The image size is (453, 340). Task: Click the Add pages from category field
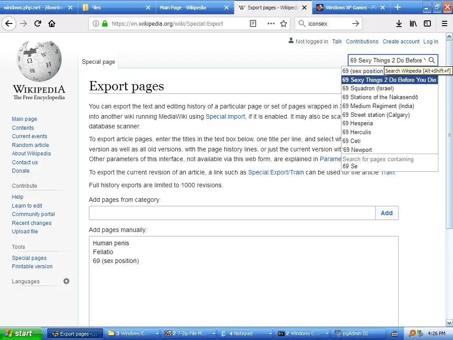coord(232,213)
